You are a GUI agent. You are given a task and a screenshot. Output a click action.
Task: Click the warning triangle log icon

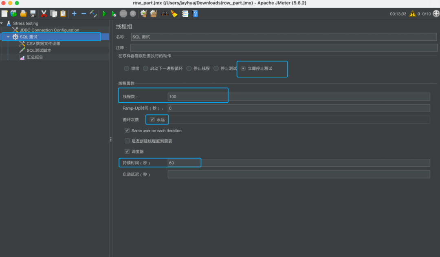pyautogui.click(x=412, y=13)
